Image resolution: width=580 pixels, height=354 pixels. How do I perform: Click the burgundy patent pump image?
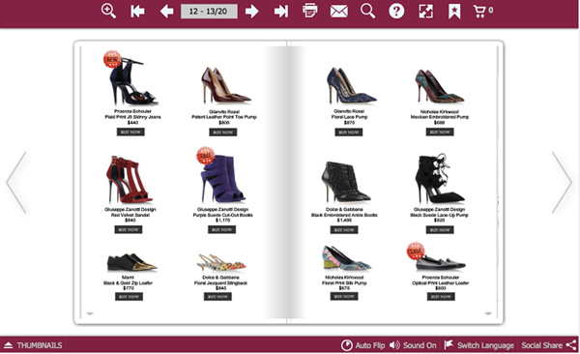click(225, 85)
